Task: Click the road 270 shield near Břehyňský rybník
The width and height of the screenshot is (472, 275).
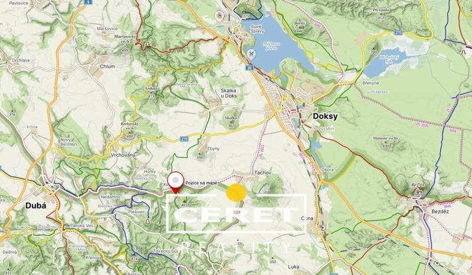Action: (399, 32)
